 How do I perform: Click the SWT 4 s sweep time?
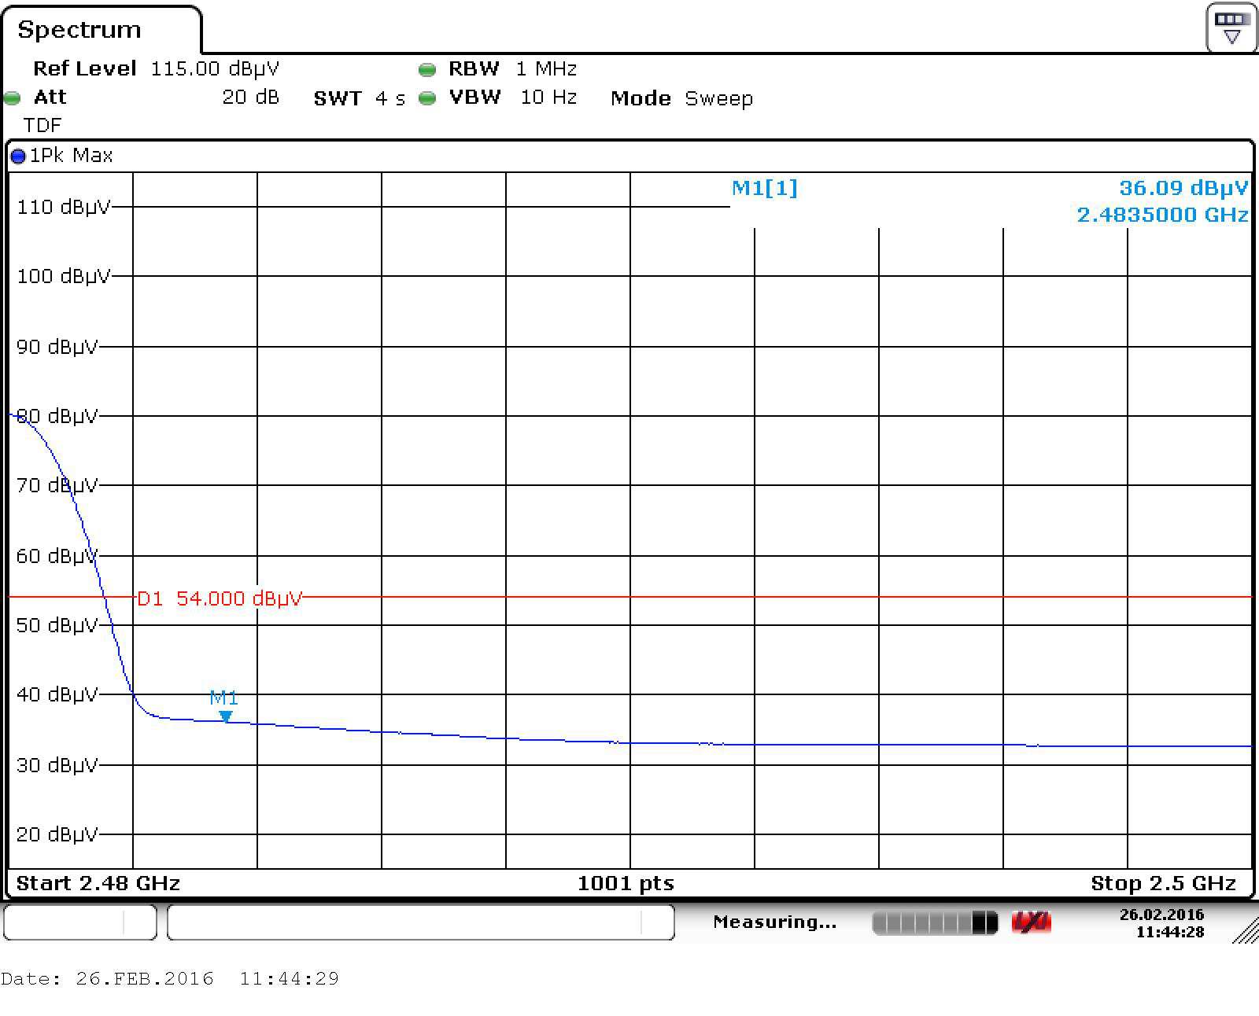coord(360,98)
